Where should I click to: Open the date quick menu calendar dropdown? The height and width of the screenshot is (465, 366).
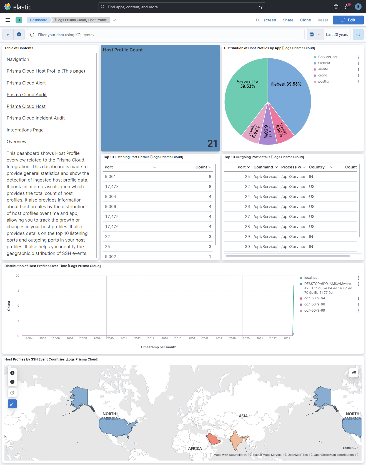click(315, 34)
